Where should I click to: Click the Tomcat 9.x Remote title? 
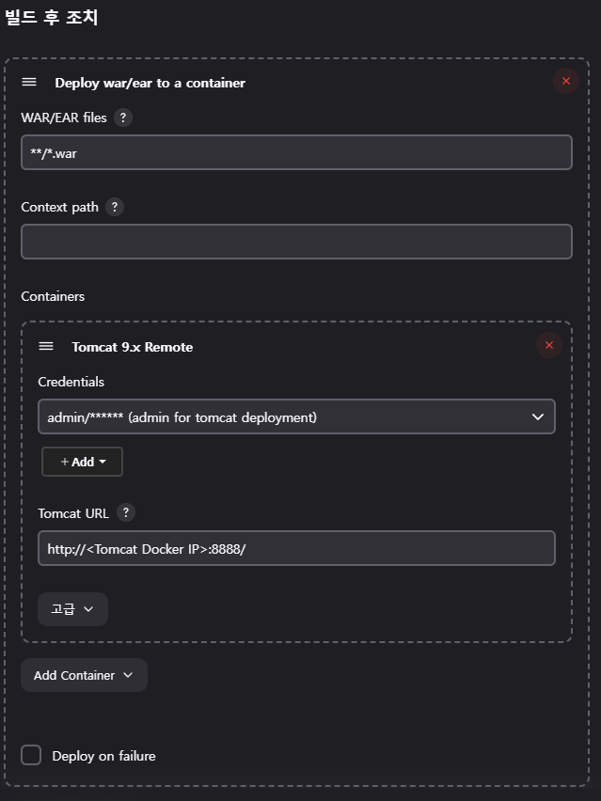133,347
